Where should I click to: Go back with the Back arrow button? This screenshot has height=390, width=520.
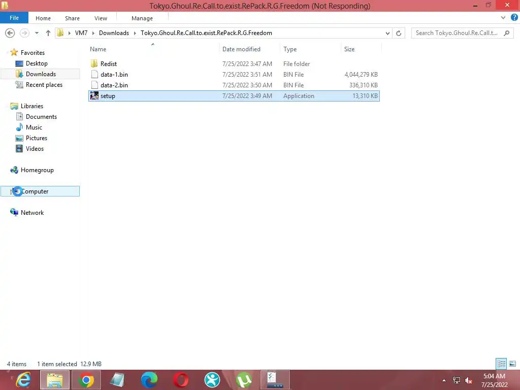click(x=10, y=33)
